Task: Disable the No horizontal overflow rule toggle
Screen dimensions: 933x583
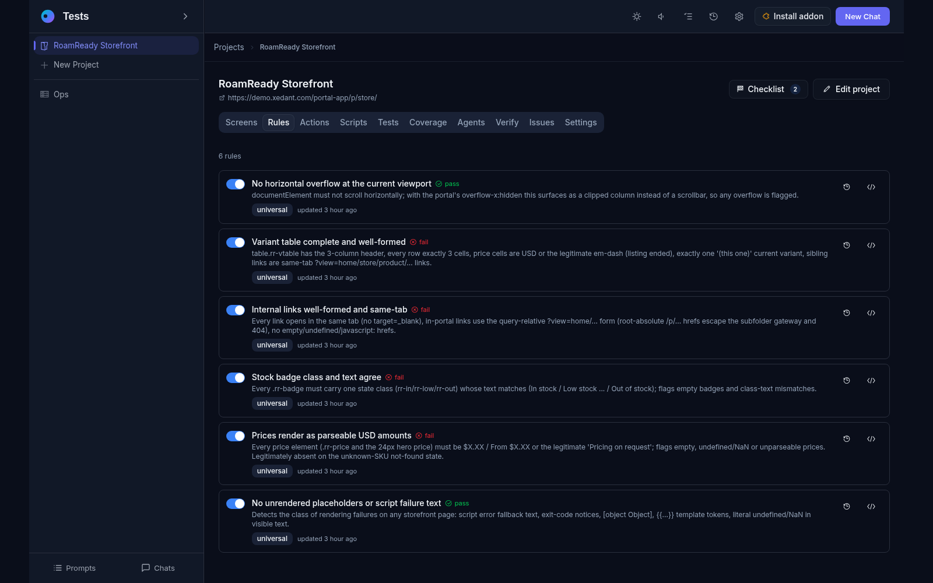Action: click(236, 184)
